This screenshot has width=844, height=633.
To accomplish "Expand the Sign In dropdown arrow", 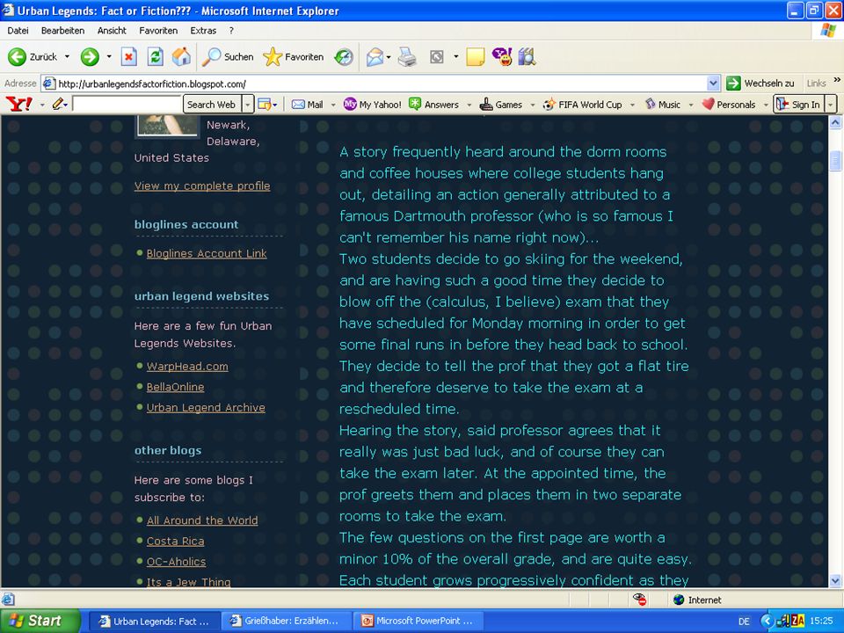I will pos(831,105).
